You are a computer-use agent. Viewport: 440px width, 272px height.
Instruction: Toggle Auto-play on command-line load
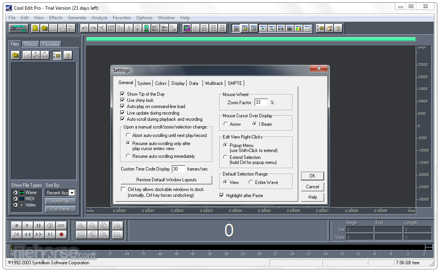point(122,106)
